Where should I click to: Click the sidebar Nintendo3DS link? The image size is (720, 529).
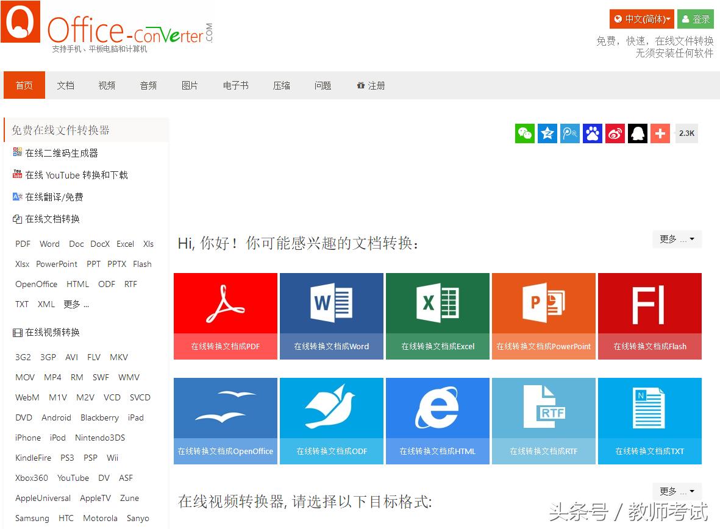100,438
